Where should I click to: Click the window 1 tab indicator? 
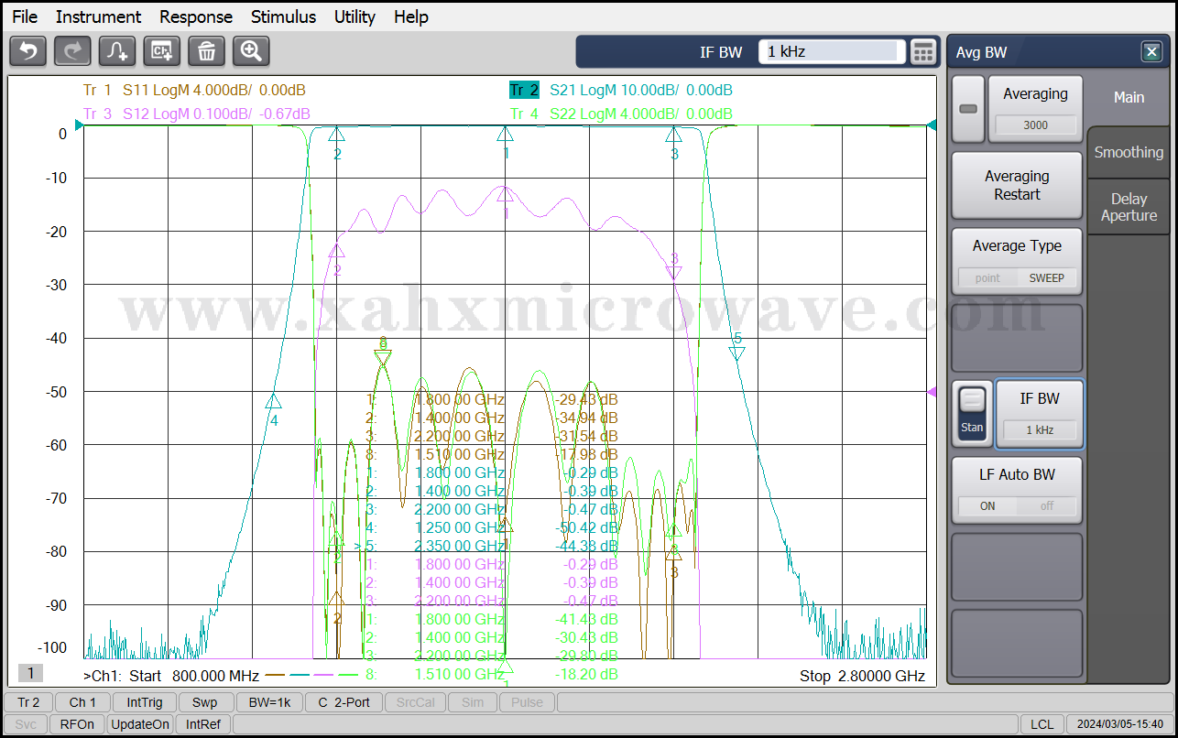[x=30, y=674]
